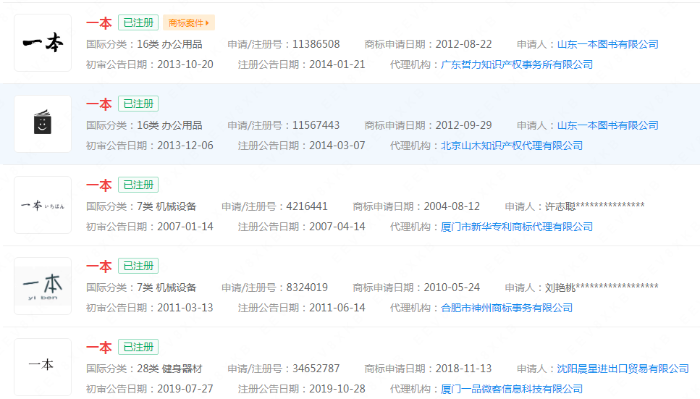
Task: Click 已注册 badge in the 11567443 row
Action: pos(138,104)
